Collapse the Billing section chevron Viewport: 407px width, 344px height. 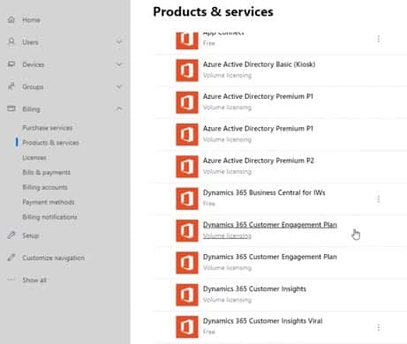(119, 108)
